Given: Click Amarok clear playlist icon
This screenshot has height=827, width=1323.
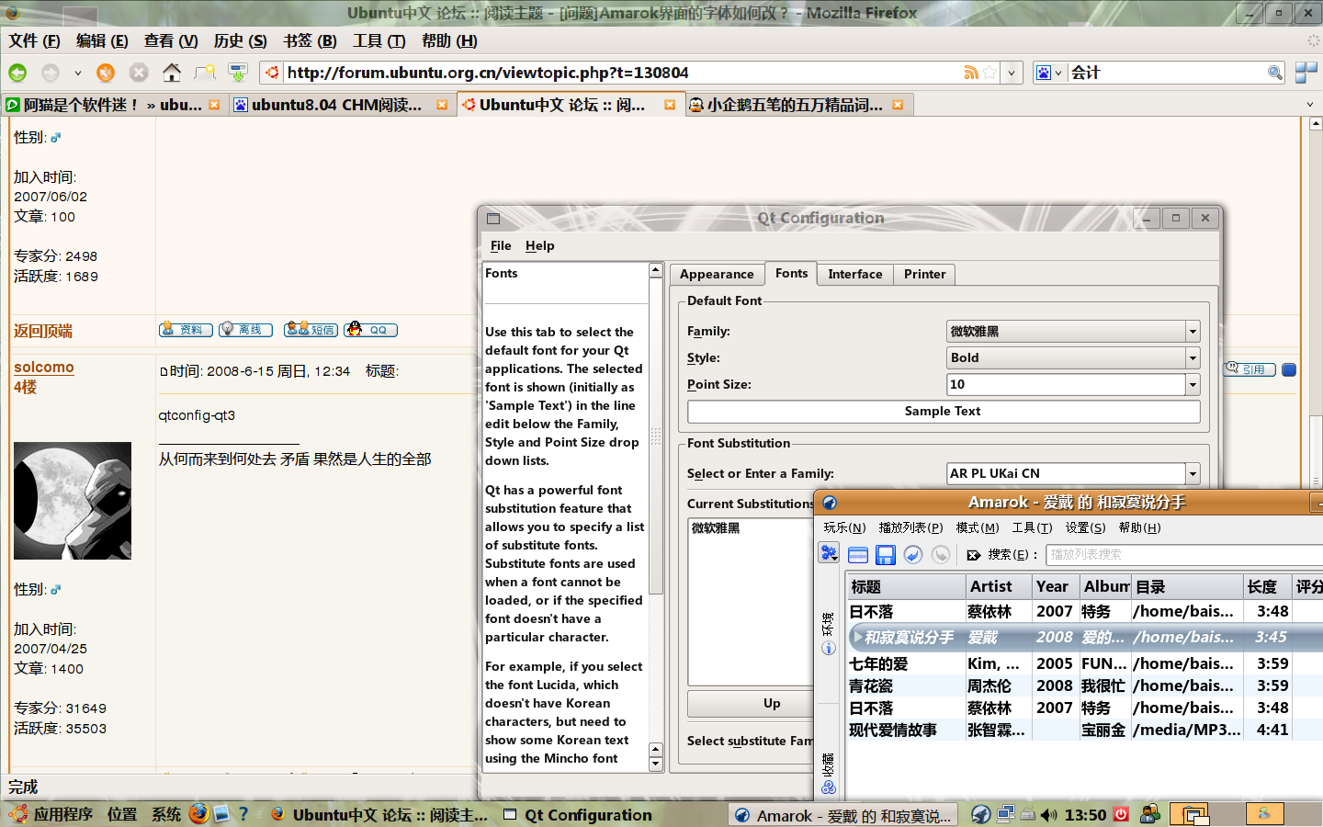Looking at the screenshot, I should [858, 554].
